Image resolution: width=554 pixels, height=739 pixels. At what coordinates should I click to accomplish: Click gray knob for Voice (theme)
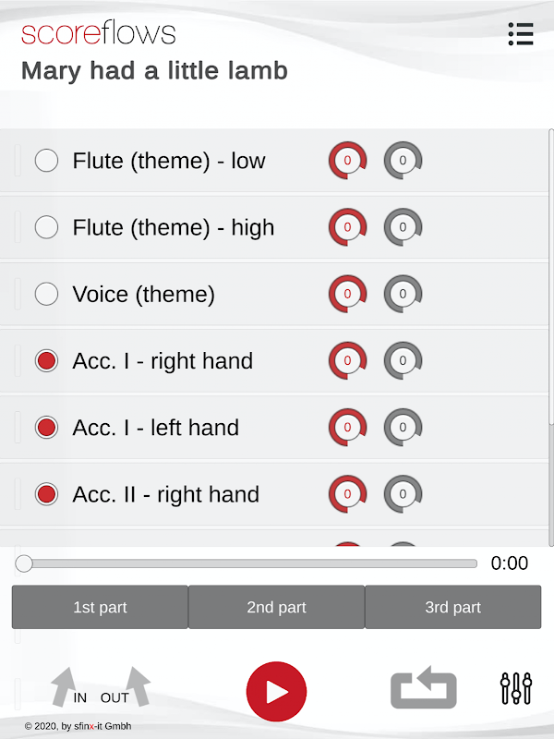point(403,294)
